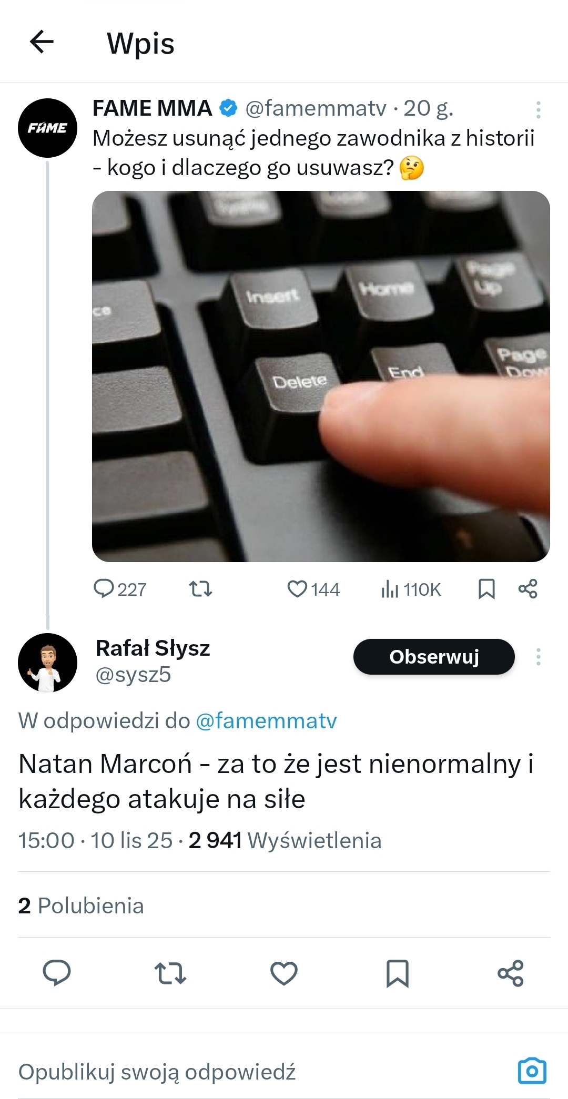Repost Rafał Słysz's reply
This screenshot has width=568, height=1099.
[x=170, y=973]
